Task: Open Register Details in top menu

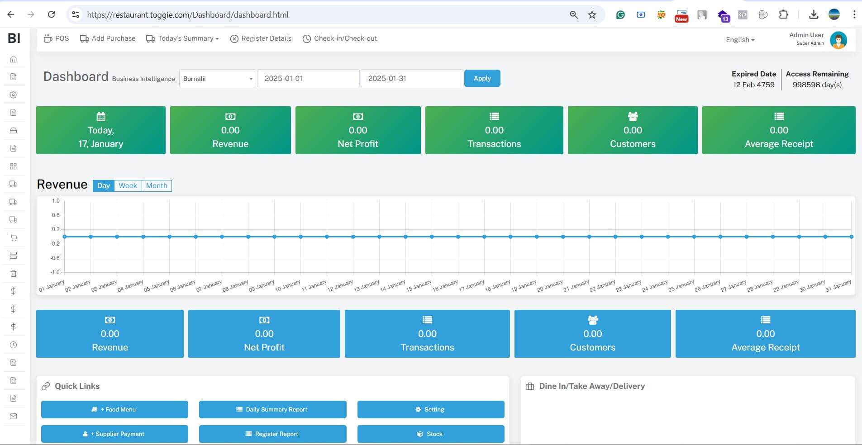Action: click(x=261, y=39)
